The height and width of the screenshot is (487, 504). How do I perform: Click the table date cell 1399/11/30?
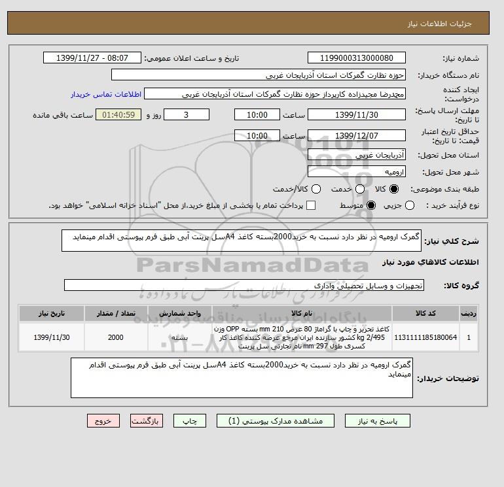52,337
